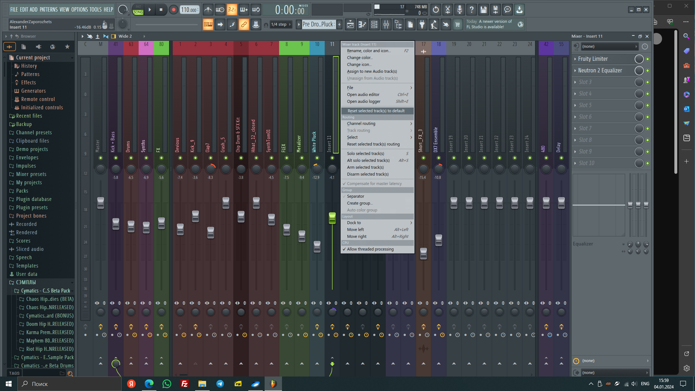Click the Undo history icon
Screen dimensions: 695x391
[x=435, y=10]
